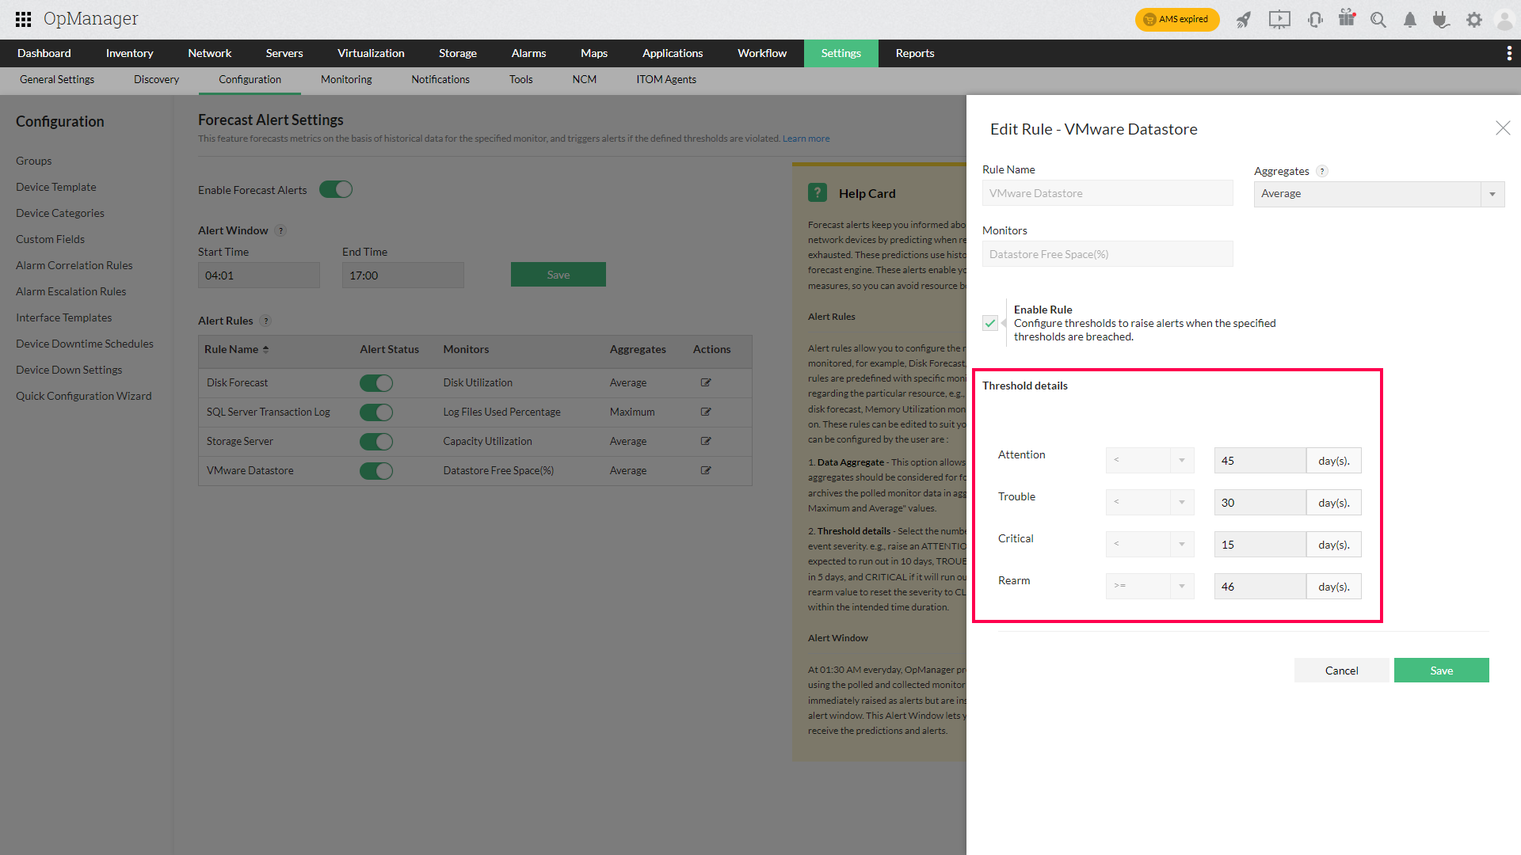Click Aggregates help question mark icon

coord(1321,171)
